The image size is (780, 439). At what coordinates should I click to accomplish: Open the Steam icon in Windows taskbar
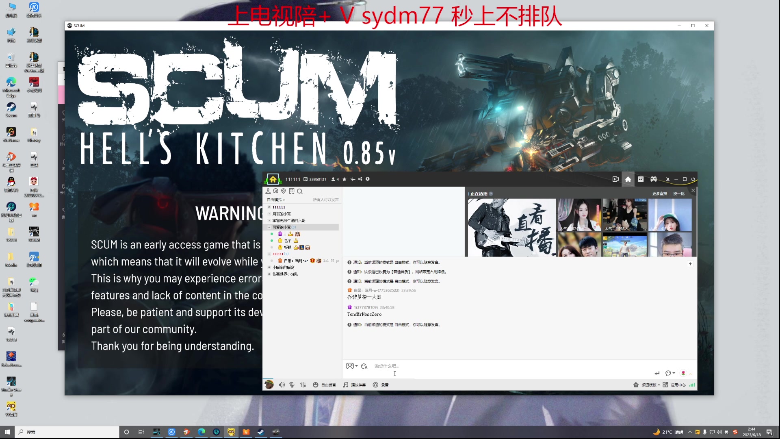(261, 432)
